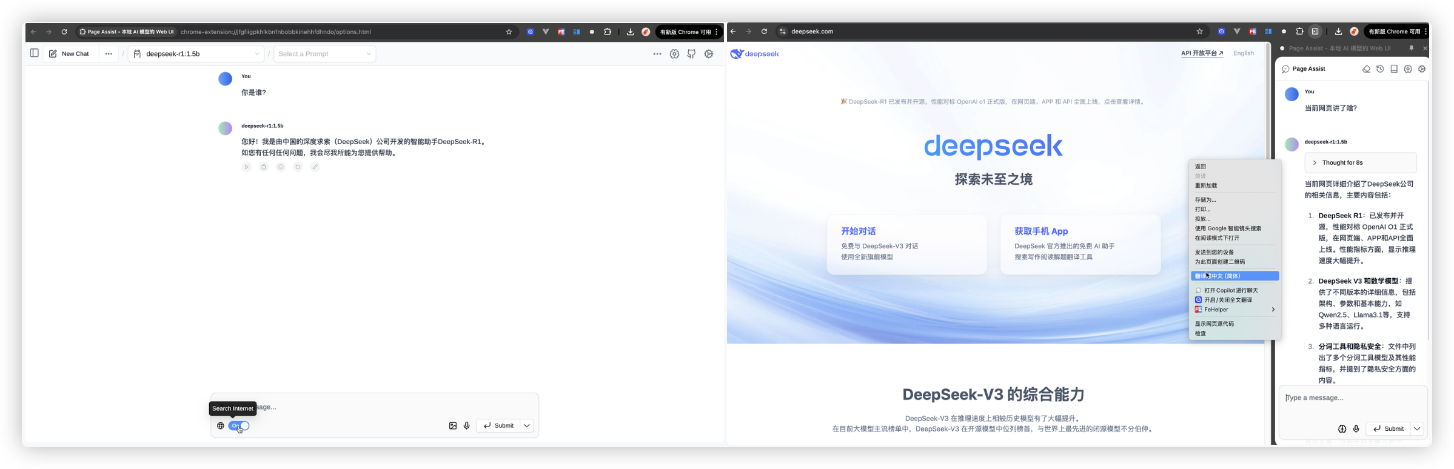Image resolution: width=1454 pixels, height=469 pixels.
Task: Open the deepseek-r1:1.5b model dropdown
Action: pos(196,54)
